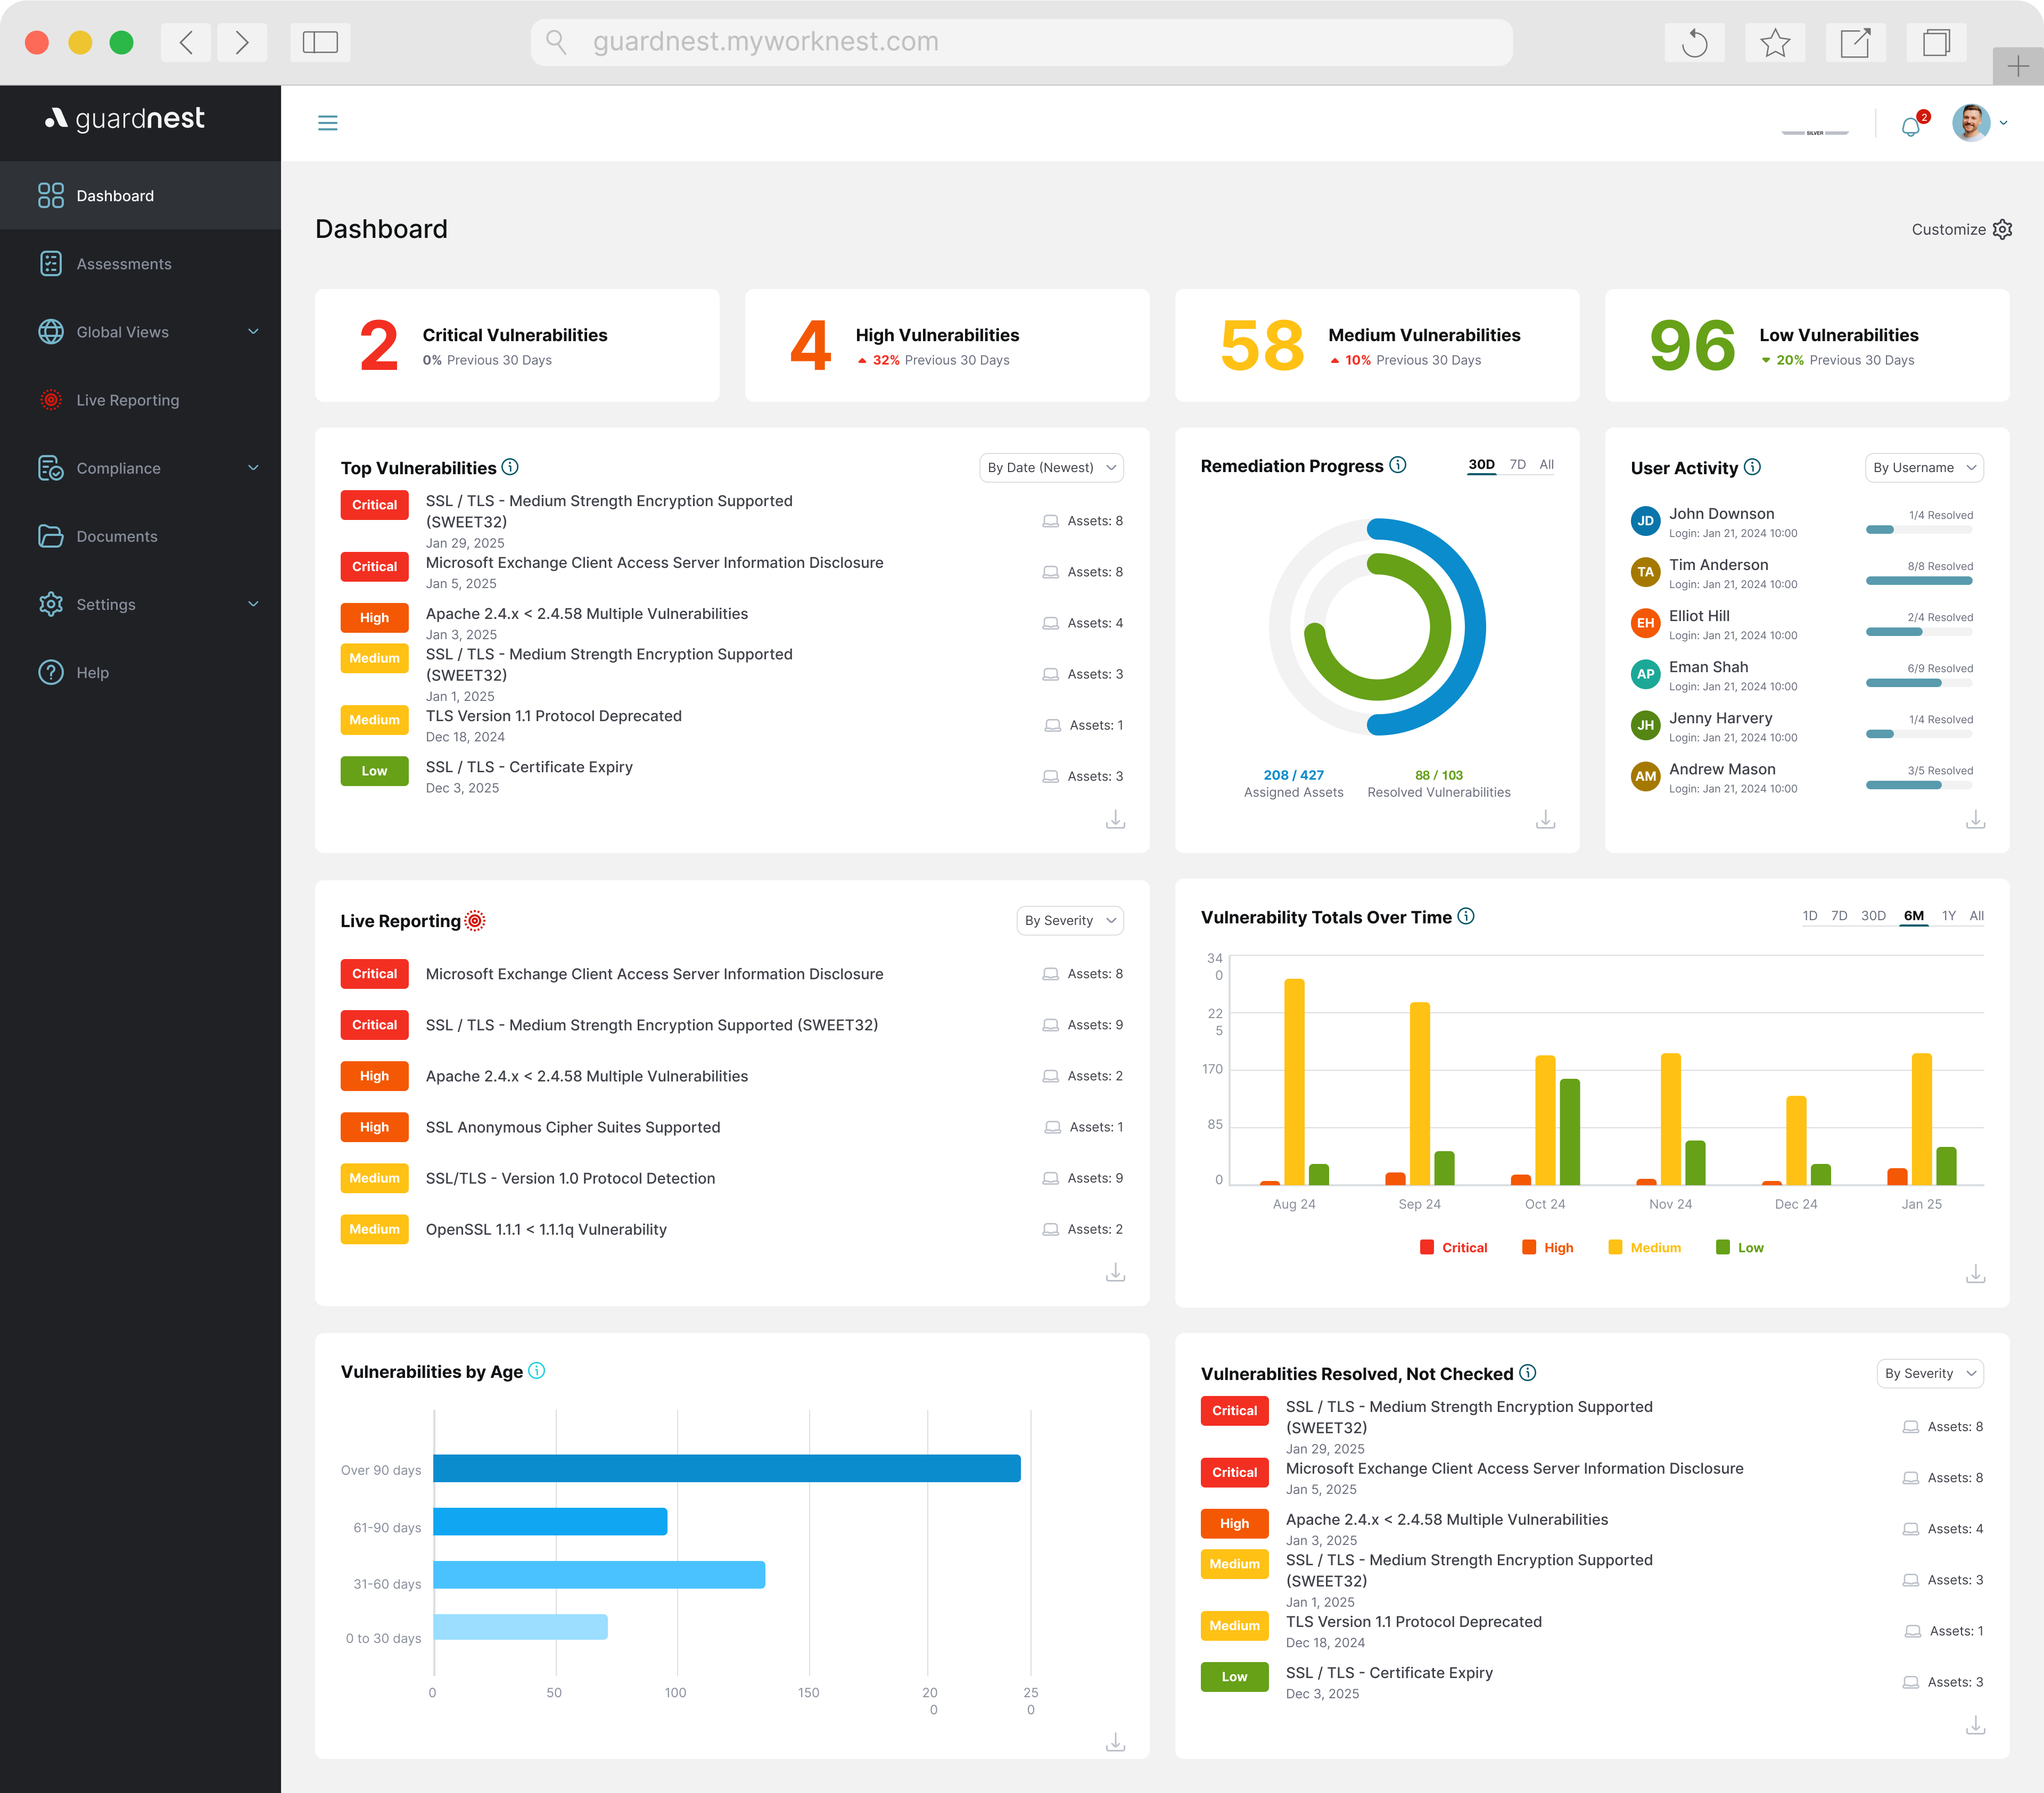The image size is (2044, 1793).
Task: Open Assessments in the sidebar
Action: pos(124,264)
